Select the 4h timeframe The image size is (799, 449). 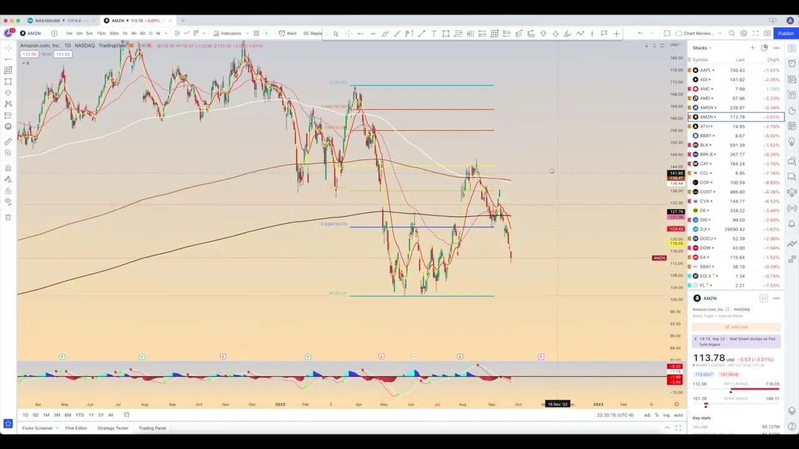[134, 33]
